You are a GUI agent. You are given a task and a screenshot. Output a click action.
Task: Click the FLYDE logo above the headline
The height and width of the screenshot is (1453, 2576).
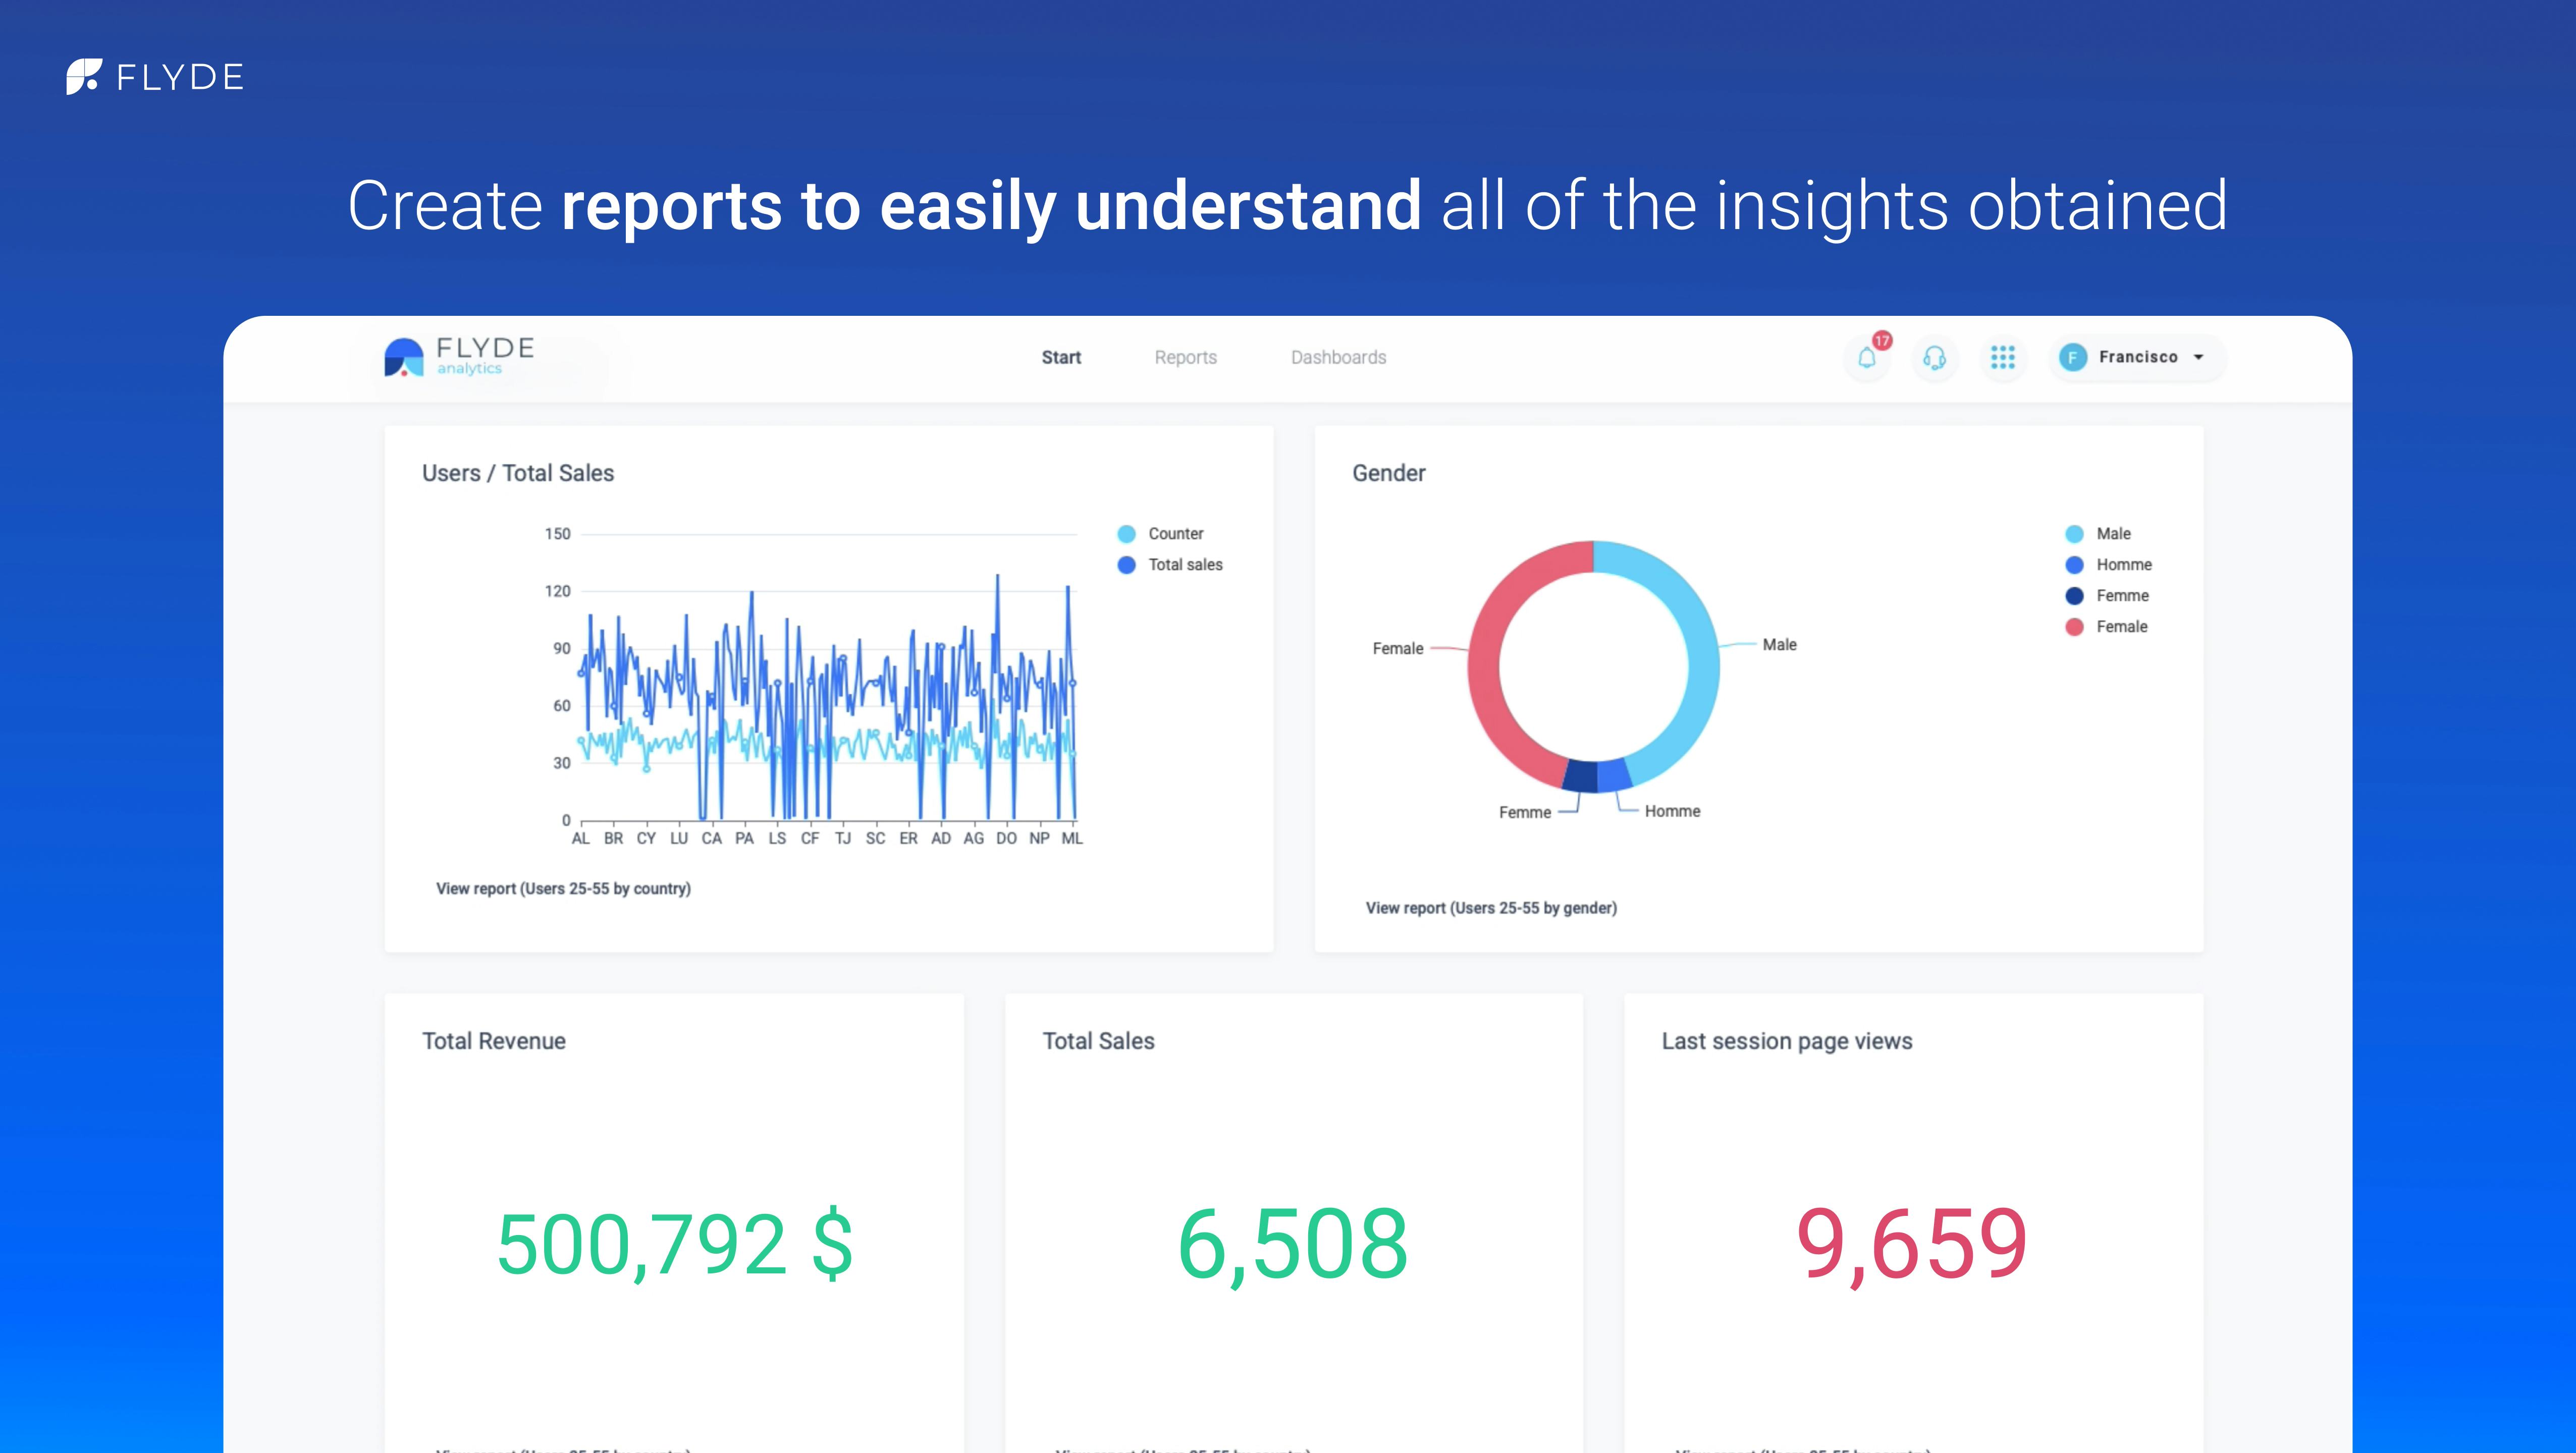[x=154, y=77]
